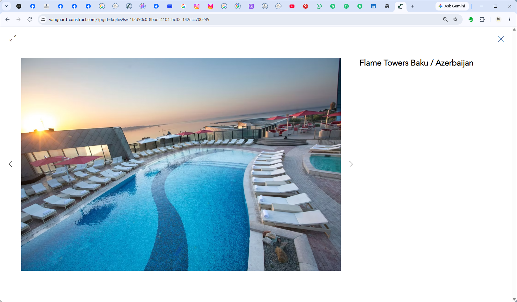Advance to the next gallery image

pyautogui.click(x=351, y=164)
